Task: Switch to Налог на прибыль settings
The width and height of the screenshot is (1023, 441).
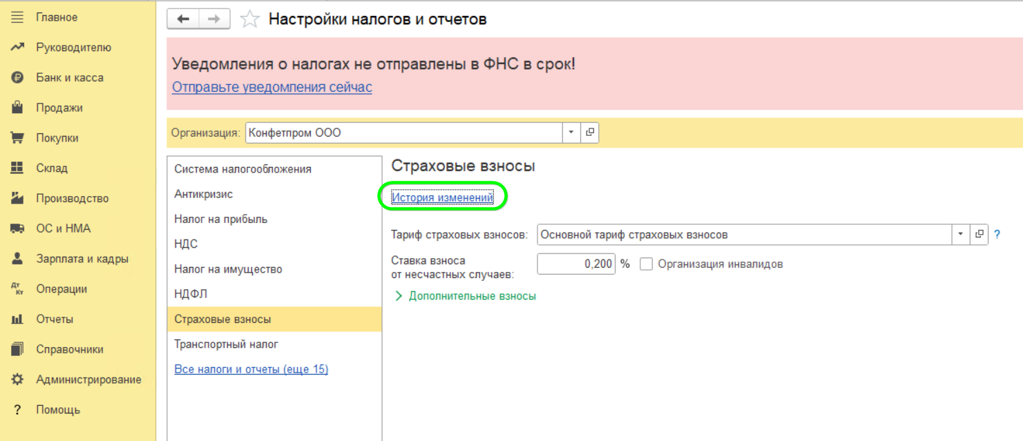Action: (220, 219)
